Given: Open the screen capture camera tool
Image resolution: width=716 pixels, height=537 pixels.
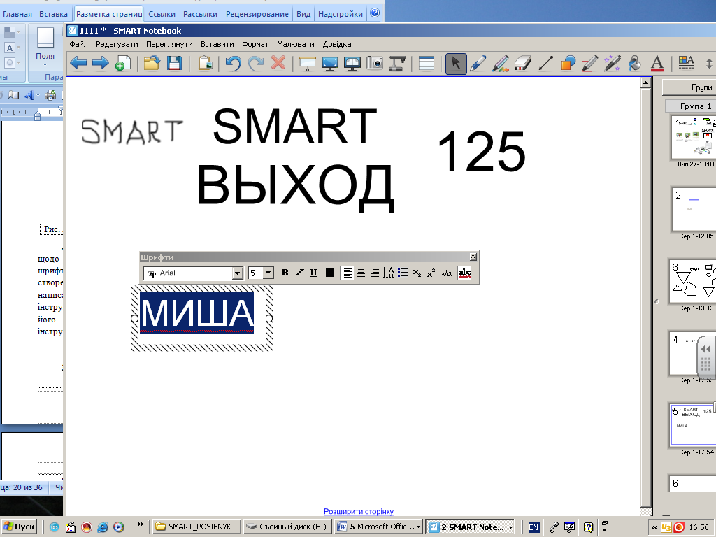Looking at the screenshot, I should pyautogui.click(x=375, y=63).
